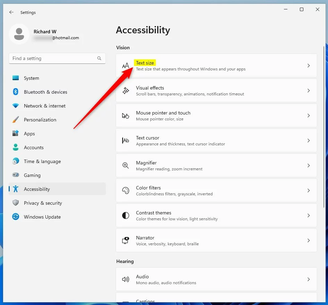The width and height of the screenshot is (328, 305).
Task: Click the Color filters palette icon
Action: (126, 190)
